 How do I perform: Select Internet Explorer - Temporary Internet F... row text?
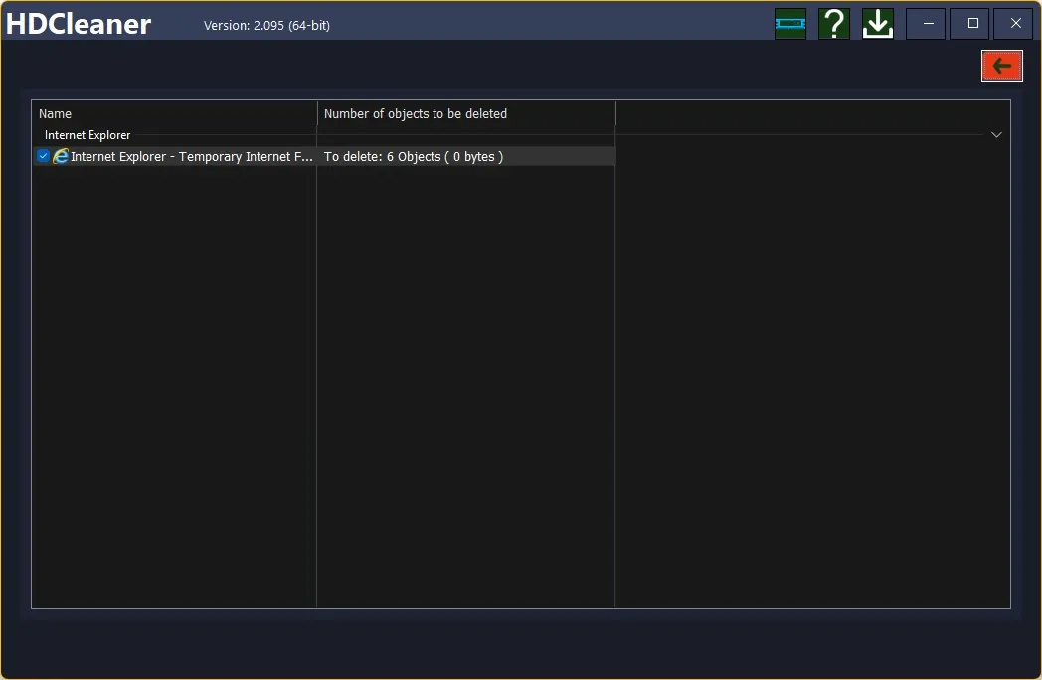[191, 157]
